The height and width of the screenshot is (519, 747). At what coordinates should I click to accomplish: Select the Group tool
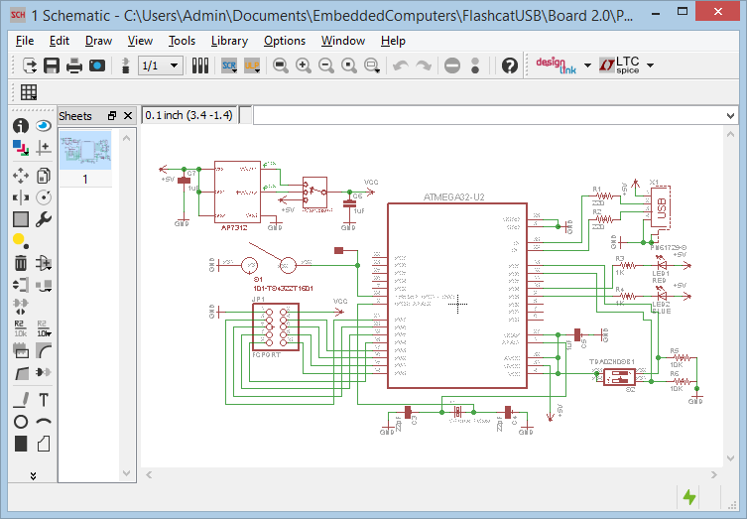coord(21,219)
